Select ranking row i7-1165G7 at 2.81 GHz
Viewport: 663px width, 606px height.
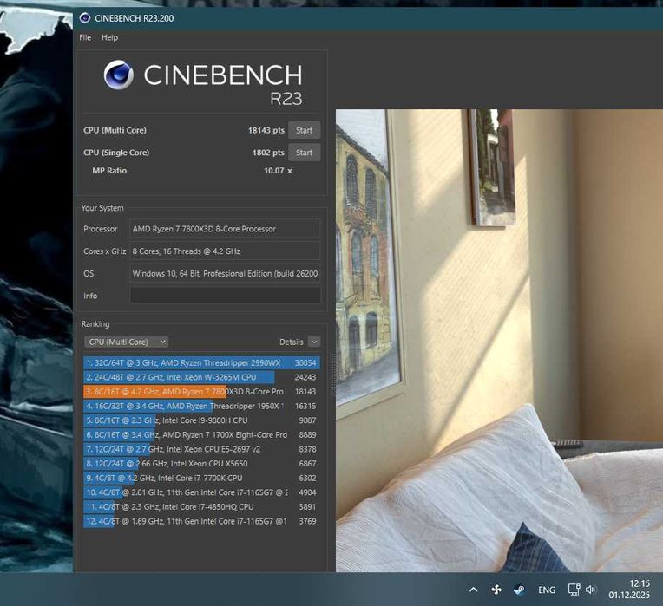tap(201, 492)
